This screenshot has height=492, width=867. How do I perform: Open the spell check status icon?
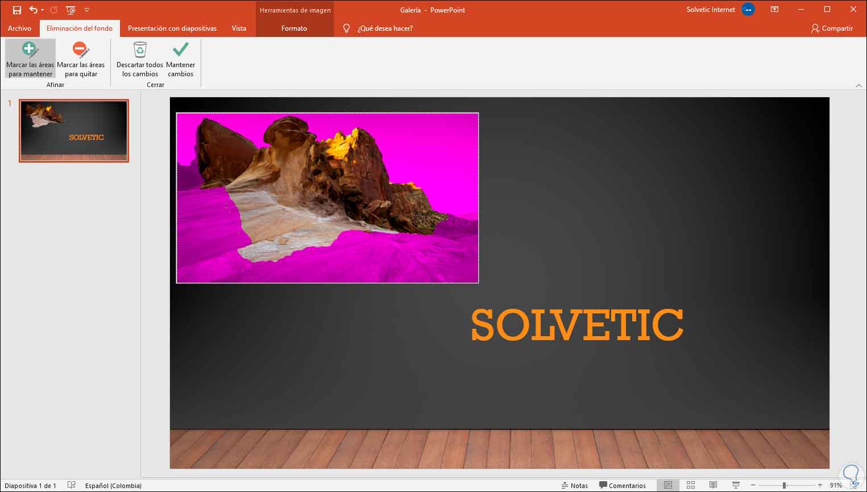point(71,485)
